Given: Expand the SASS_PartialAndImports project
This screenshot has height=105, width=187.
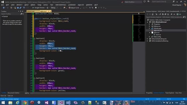Looking at the screenshot, I should click(x=147, y=39).
